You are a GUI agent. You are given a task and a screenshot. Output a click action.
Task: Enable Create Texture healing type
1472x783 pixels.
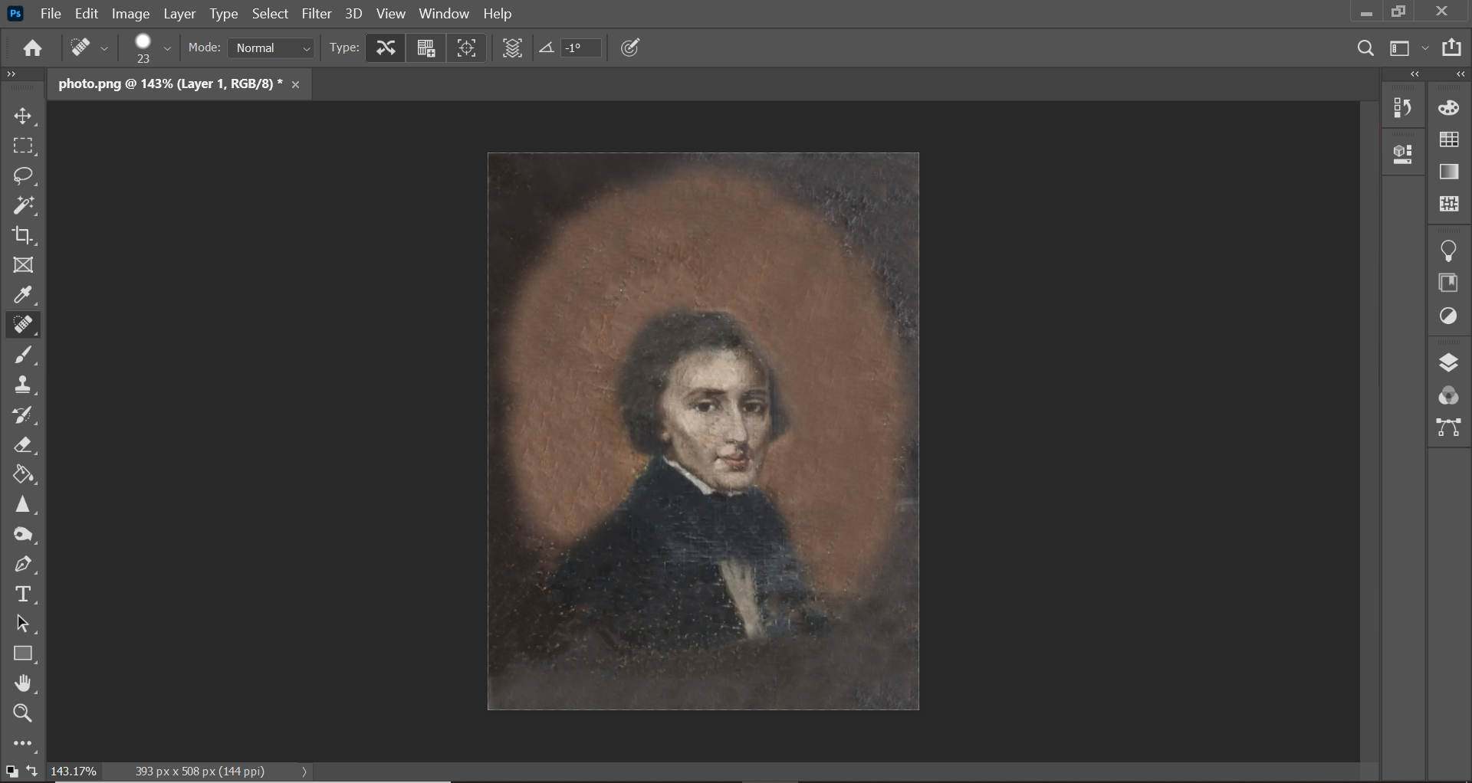click(426, 48)
